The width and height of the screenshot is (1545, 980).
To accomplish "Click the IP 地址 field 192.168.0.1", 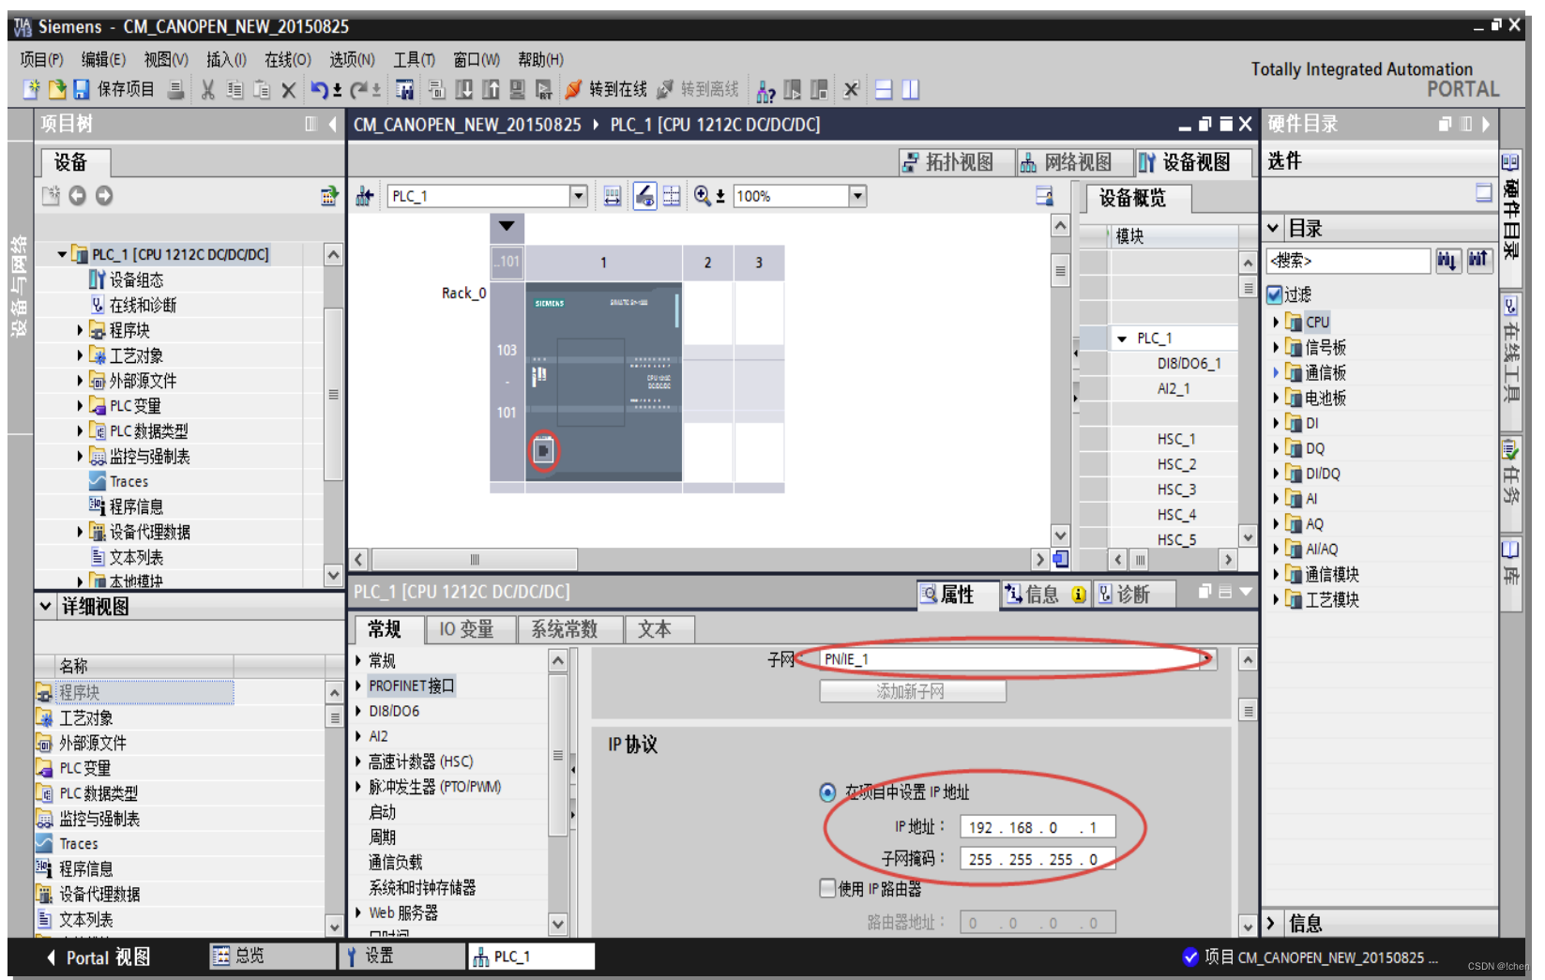I will tap(1038, 827).
